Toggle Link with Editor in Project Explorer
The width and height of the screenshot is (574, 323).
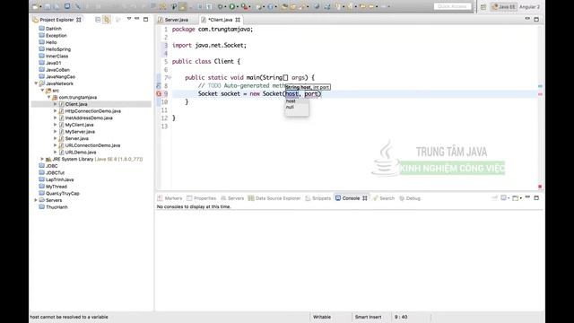(x=107, y=20)
